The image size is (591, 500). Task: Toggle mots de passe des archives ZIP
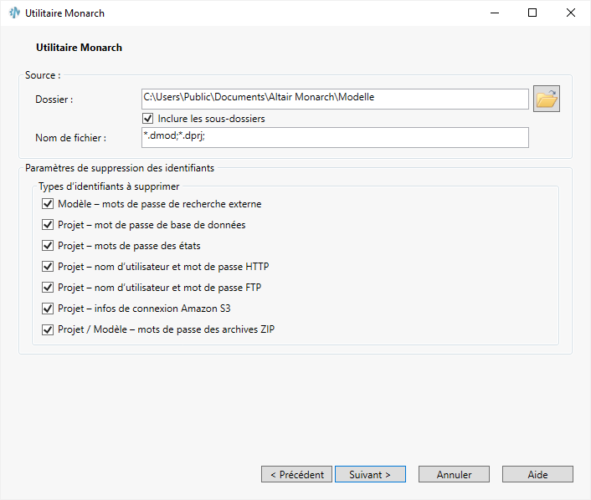48,329
